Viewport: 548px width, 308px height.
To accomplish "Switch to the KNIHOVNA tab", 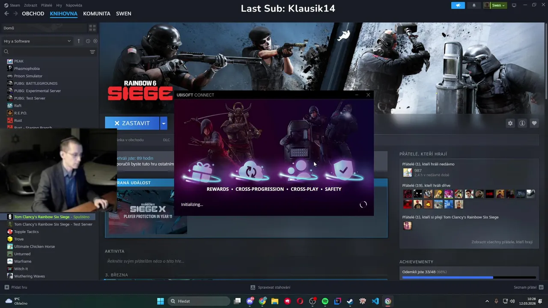I will click(x=64, y=14).
